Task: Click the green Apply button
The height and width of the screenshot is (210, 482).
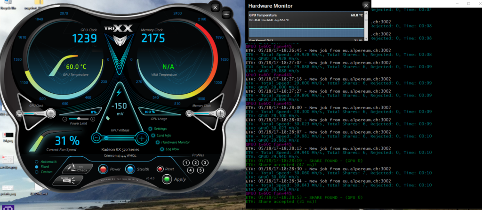Action: pyautogui.click(x=167, y=179)
